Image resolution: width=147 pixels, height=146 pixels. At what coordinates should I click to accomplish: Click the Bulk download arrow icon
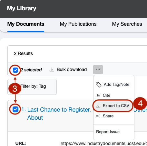click(x=52, y=69)
